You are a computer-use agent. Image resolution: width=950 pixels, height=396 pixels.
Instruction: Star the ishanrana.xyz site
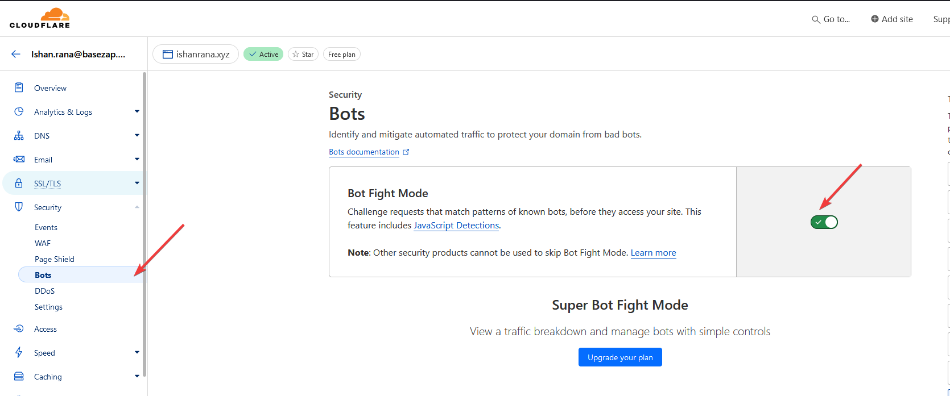coord(303,53)
